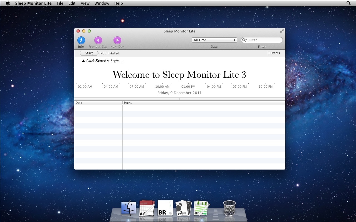Enter full screen with the window's double-arrow icon
The height and width of the screenshot is (222, 356).
pos(282,31)
